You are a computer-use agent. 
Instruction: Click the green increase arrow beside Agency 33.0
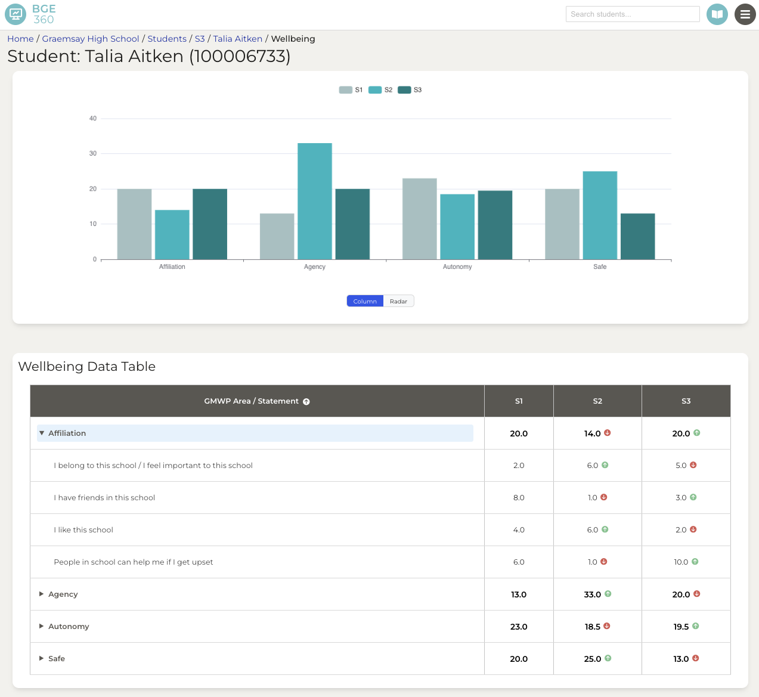pos(608,594)
